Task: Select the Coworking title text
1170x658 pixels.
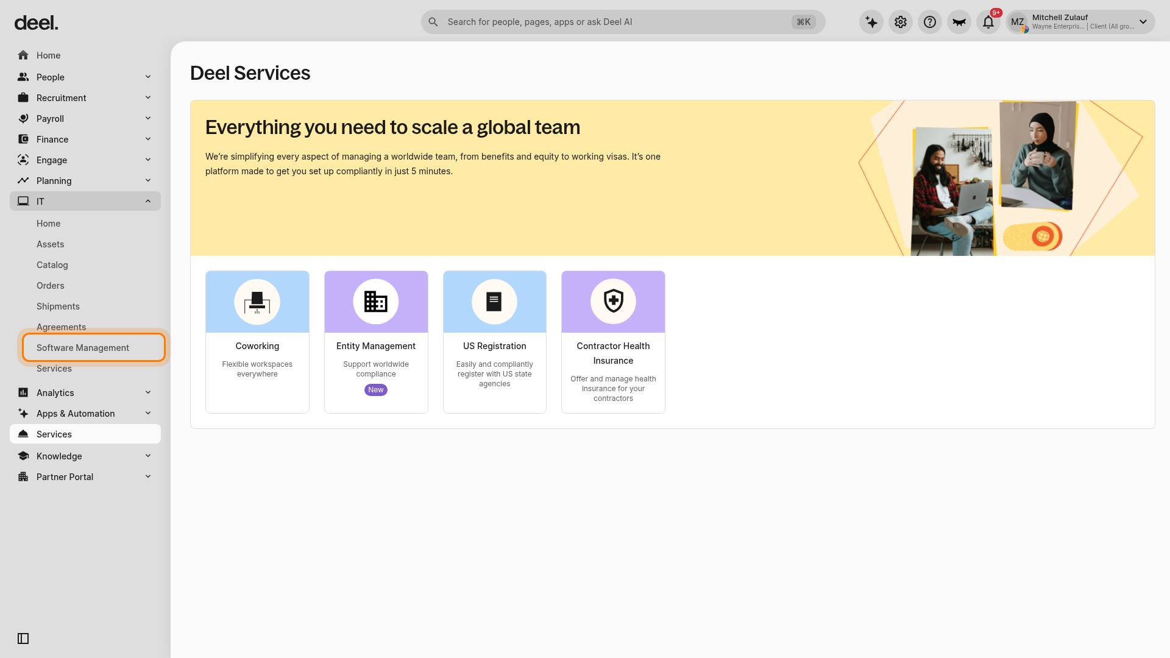Action: point(257,346)
